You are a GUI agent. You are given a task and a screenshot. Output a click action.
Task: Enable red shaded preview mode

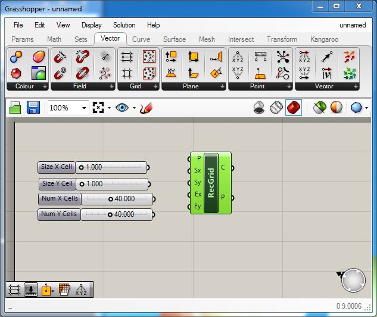pos(294,107)
